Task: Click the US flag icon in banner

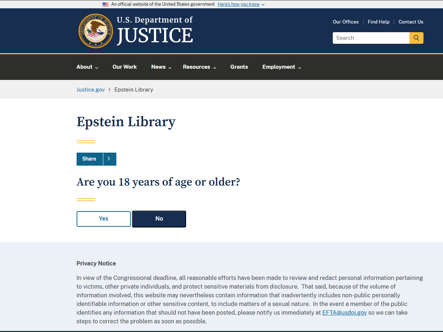Action: coord(106,4)
